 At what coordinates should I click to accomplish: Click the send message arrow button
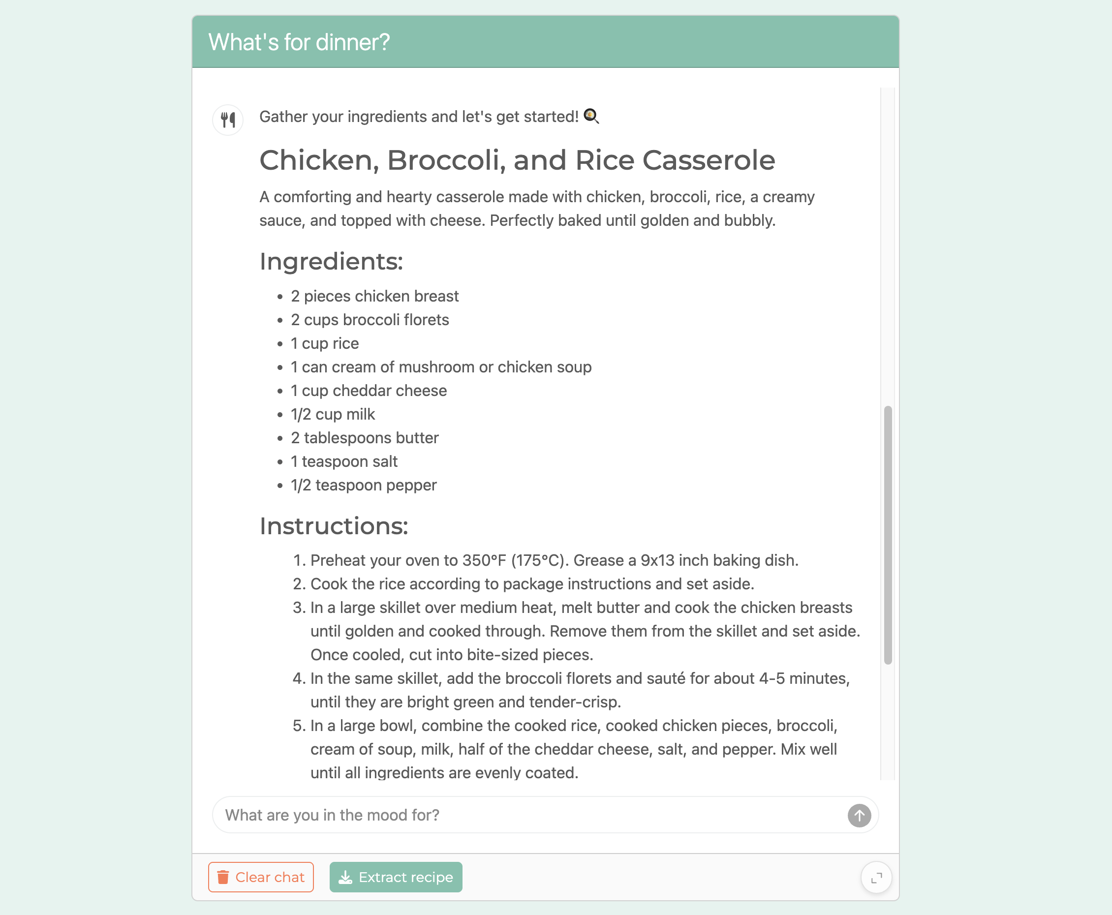859,816
